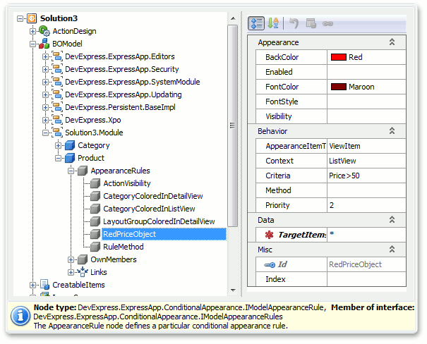The height and width of the screenshot is (344, 427).
Task: Click the FontStyle property value field
Action: point(366,102)
